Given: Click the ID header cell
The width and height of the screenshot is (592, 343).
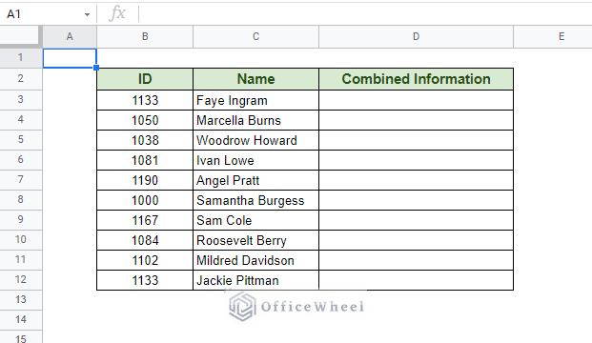Looking at the screenshot, I should 145,79.
